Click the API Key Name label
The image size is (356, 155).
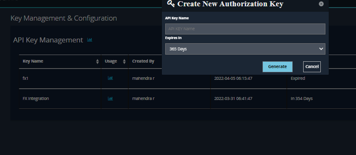pos(177,18)
